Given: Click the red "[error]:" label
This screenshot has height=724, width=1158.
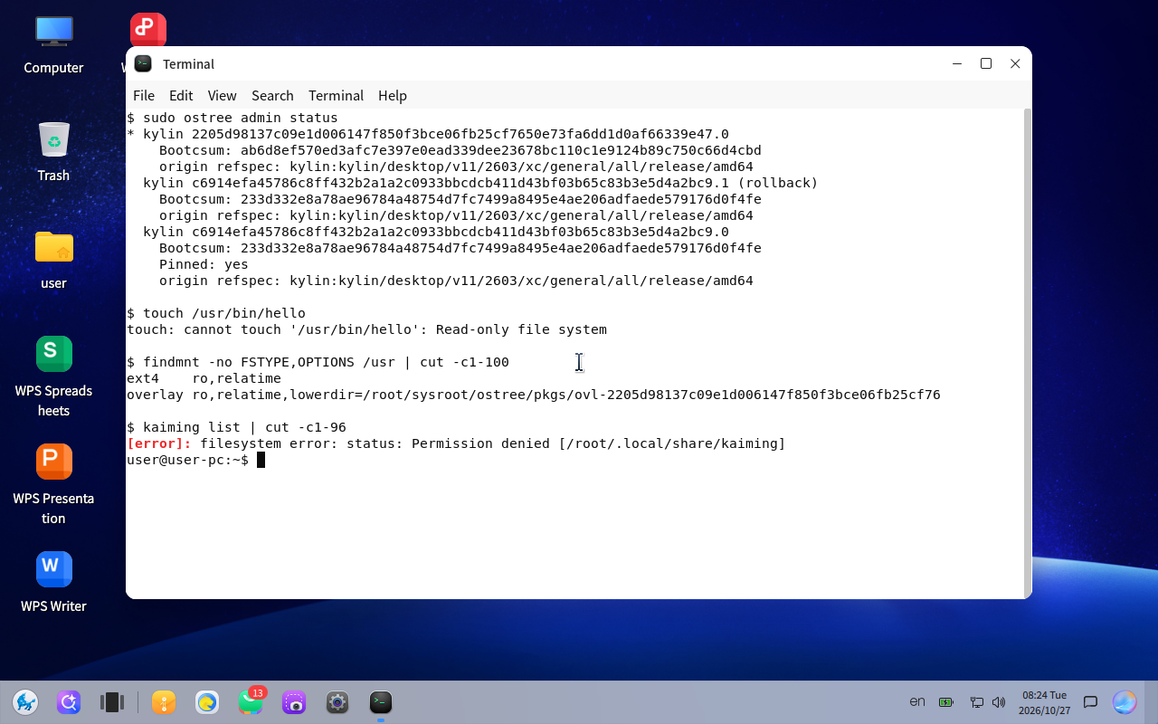Looking at the screenshot, I should (159, 443).
